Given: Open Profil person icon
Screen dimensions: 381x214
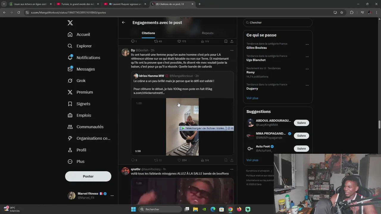Looking at the screenshot, I should coord(70,150).
